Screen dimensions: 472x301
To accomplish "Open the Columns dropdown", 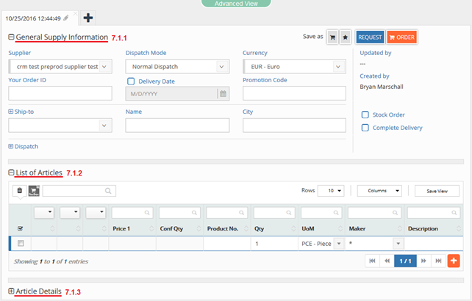I will pos(379,190).
